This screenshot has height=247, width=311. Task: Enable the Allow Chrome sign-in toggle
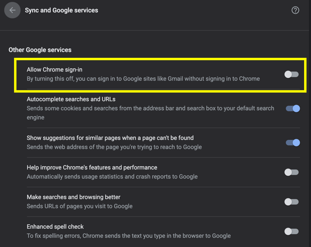tap(291, 74)
